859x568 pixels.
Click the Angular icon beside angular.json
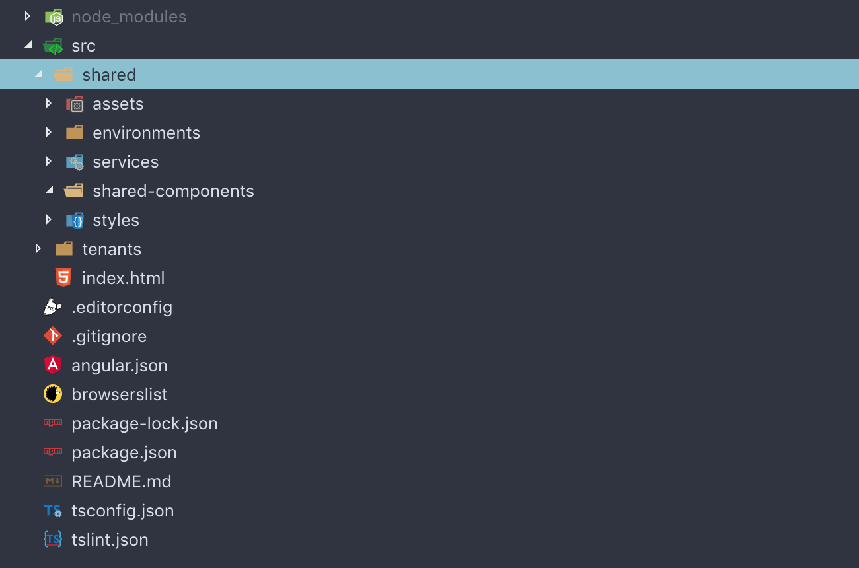coord(53,365)
